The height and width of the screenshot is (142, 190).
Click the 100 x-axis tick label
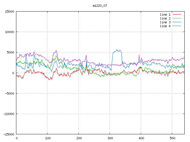pyautogui.click(x=47, y=138)
